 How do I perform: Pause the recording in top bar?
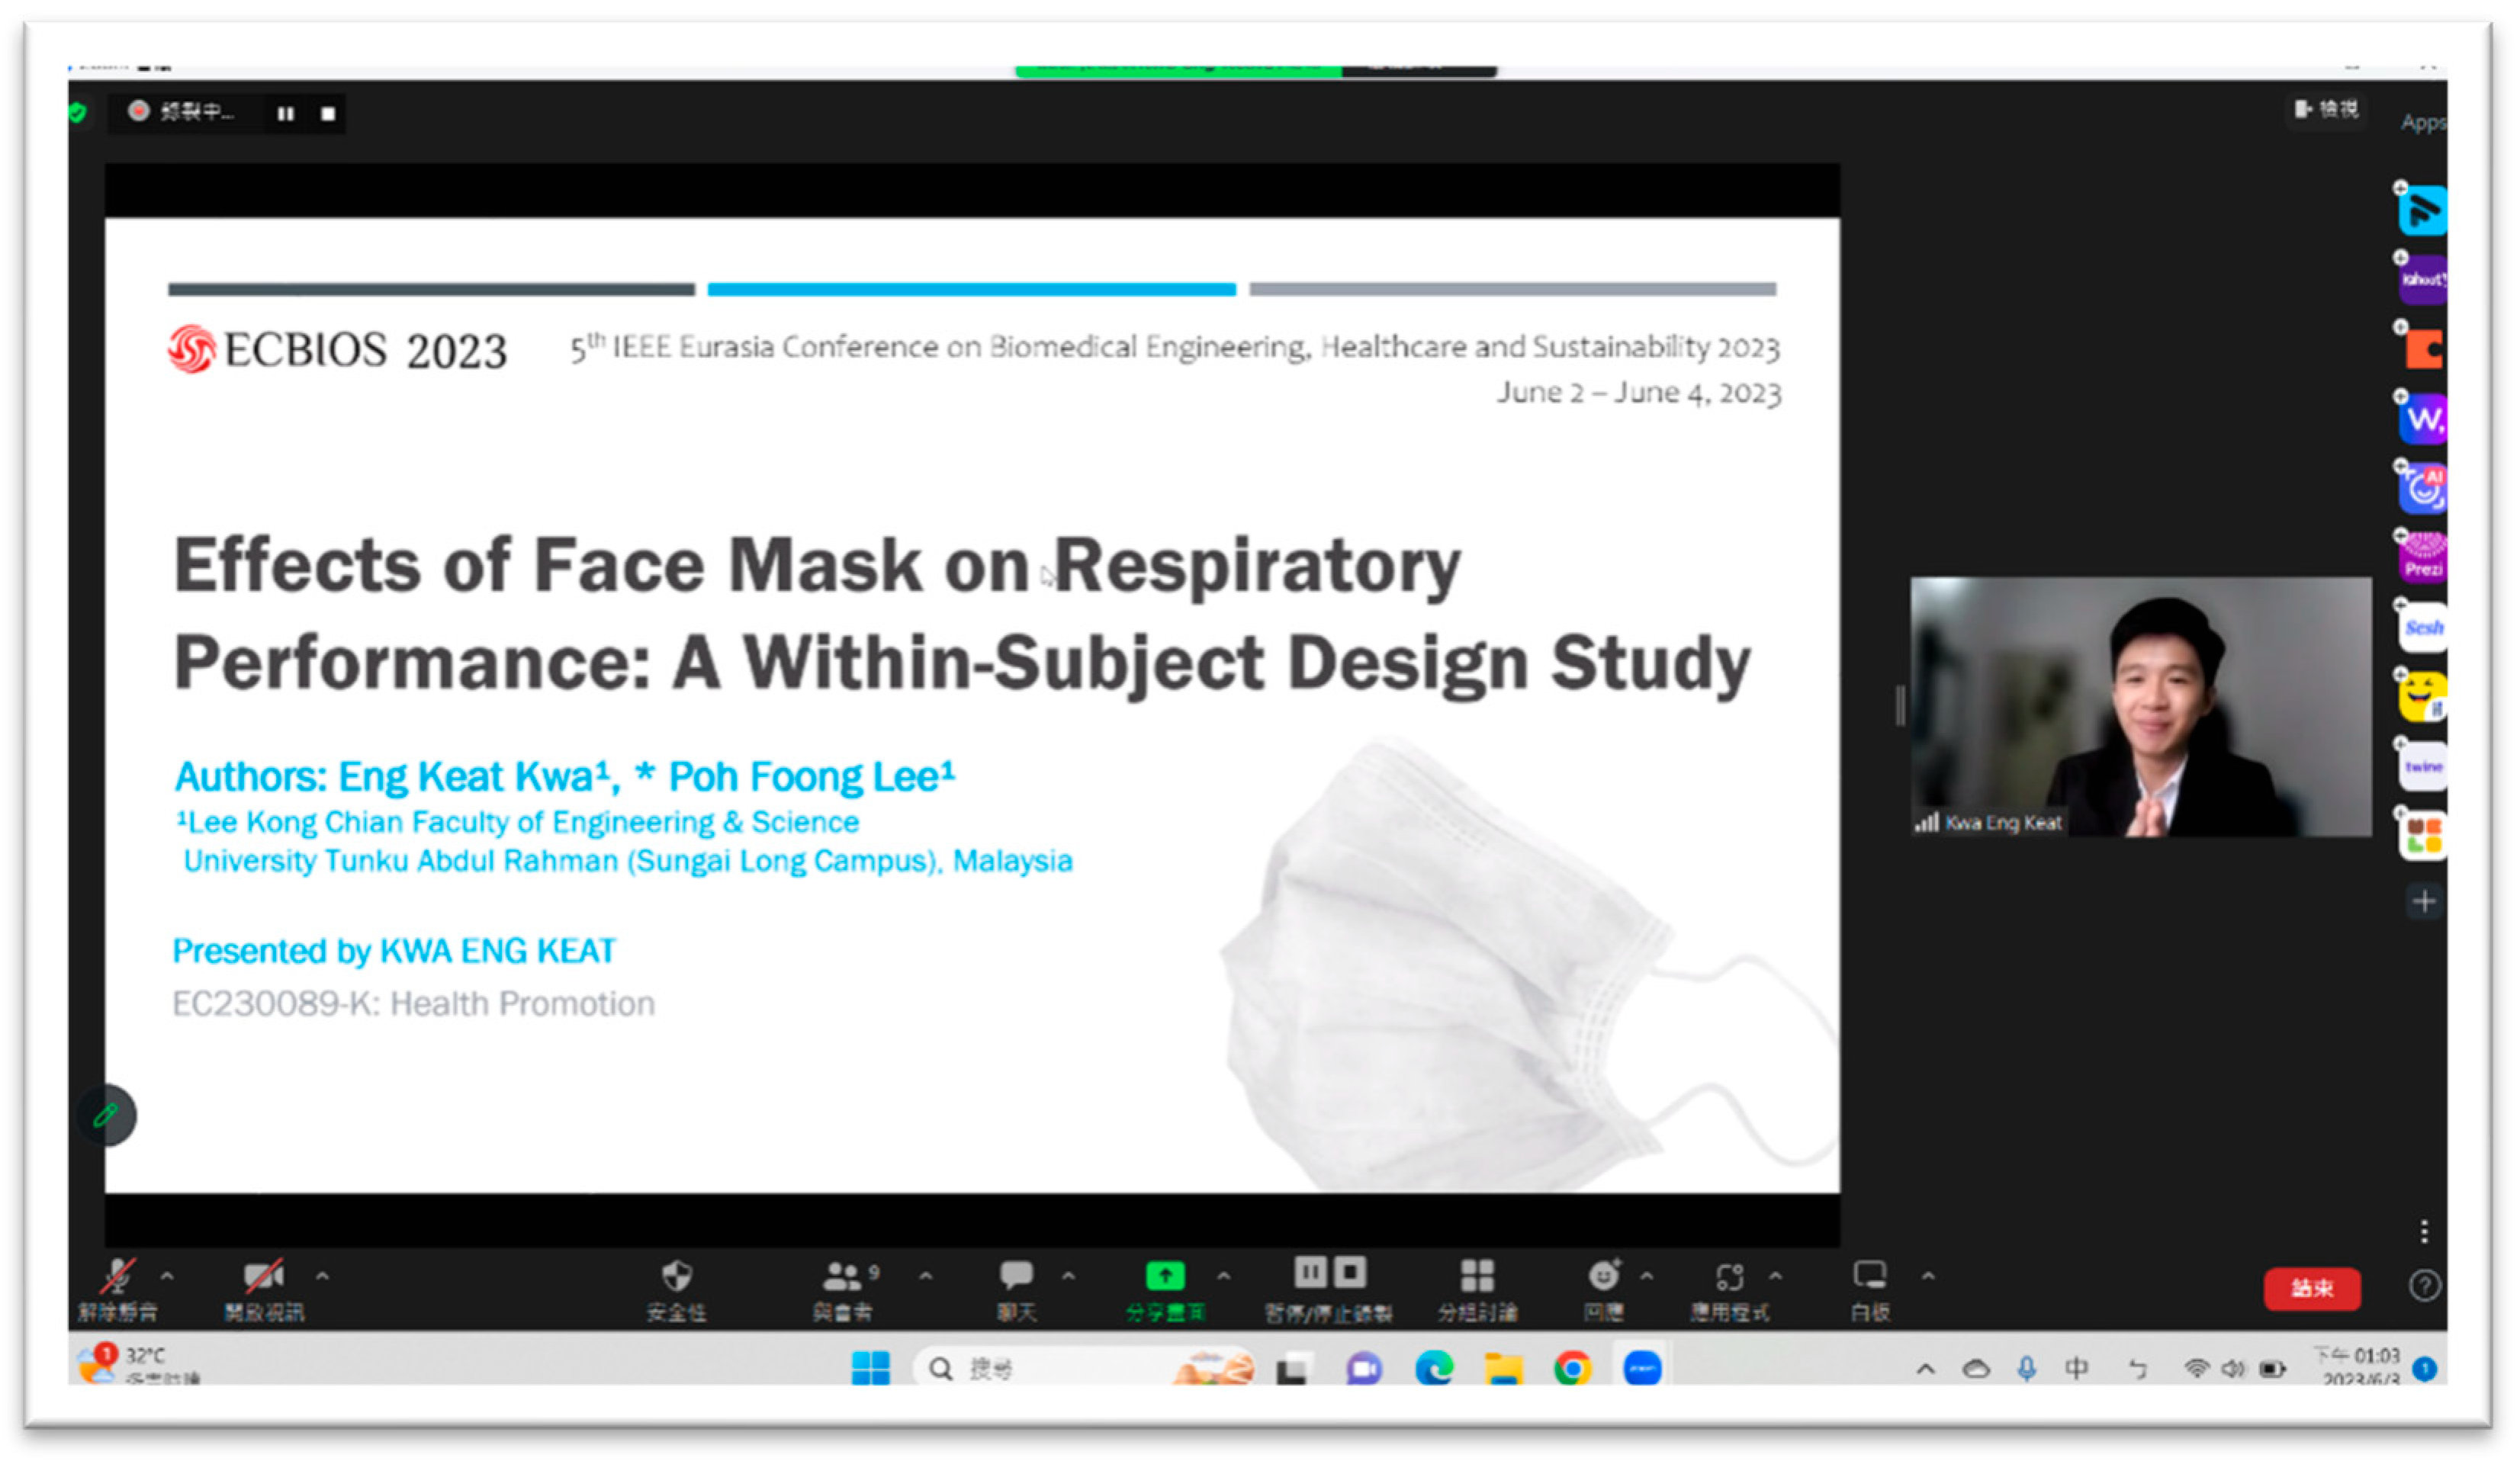tap(286, 114)
